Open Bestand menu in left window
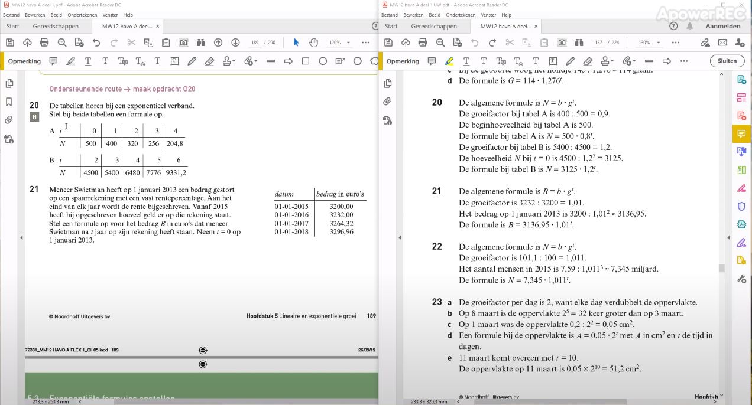The width and height of the screenshot is (752, 405). pos(11,15)
